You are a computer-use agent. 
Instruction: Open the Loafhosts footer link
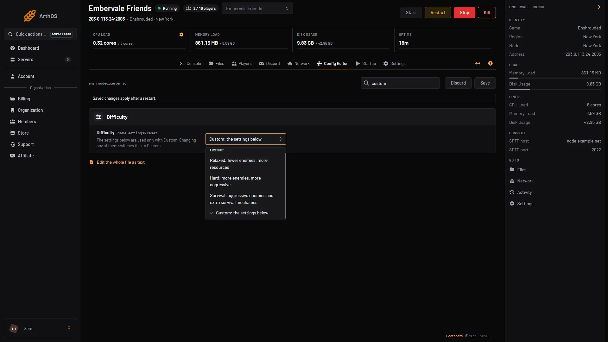click(454, 336)
